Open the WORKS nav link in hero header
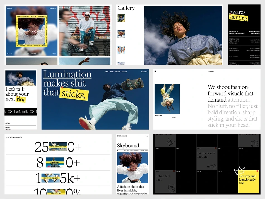265x199 pixels. point(117,71)
